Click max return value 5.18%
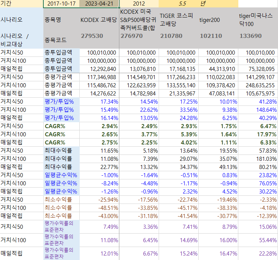Screen dimensions: 278x260 [139, 150]
